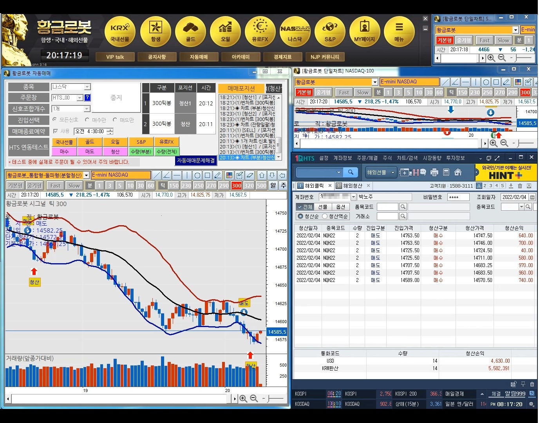Screen dimensions: 539x423
Task: Zoom in on the large 돌파형 chart
Action: pyautogui.click(x=243, y=398)
